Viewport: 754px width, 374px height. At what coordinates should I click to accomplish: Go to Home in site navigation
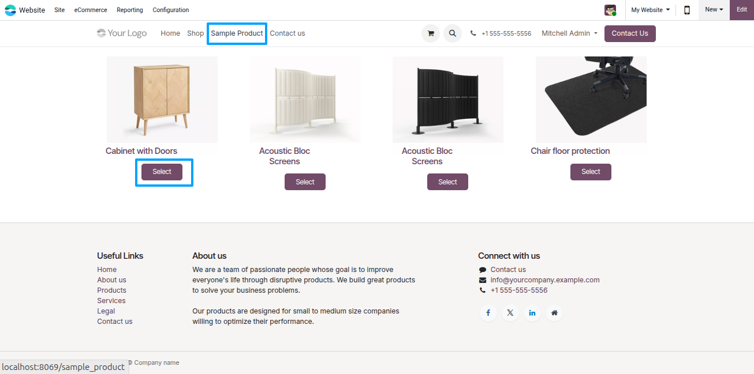coord(170,33)
